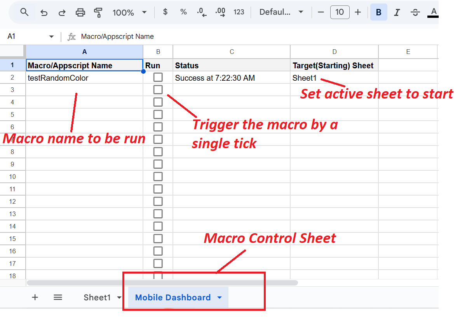Open the Mobile Dashboard tab menu arrow
This screenshot has height=317, width=467.
(x=220, y=297)
